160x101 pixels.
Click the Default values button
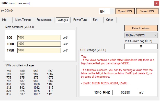(x=141, y=28)
